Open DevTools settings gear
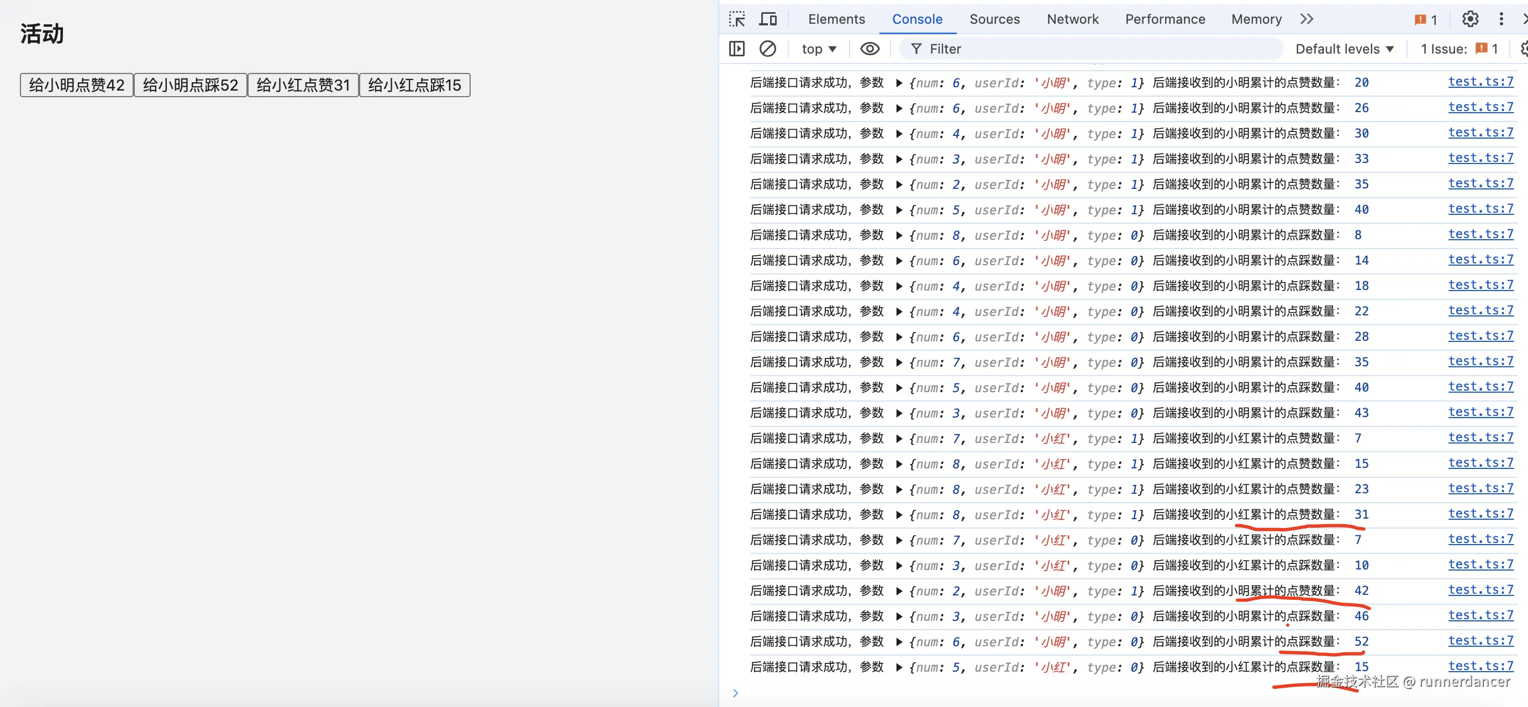Viewport: 1528px width, 707px height. (1470, 19)
